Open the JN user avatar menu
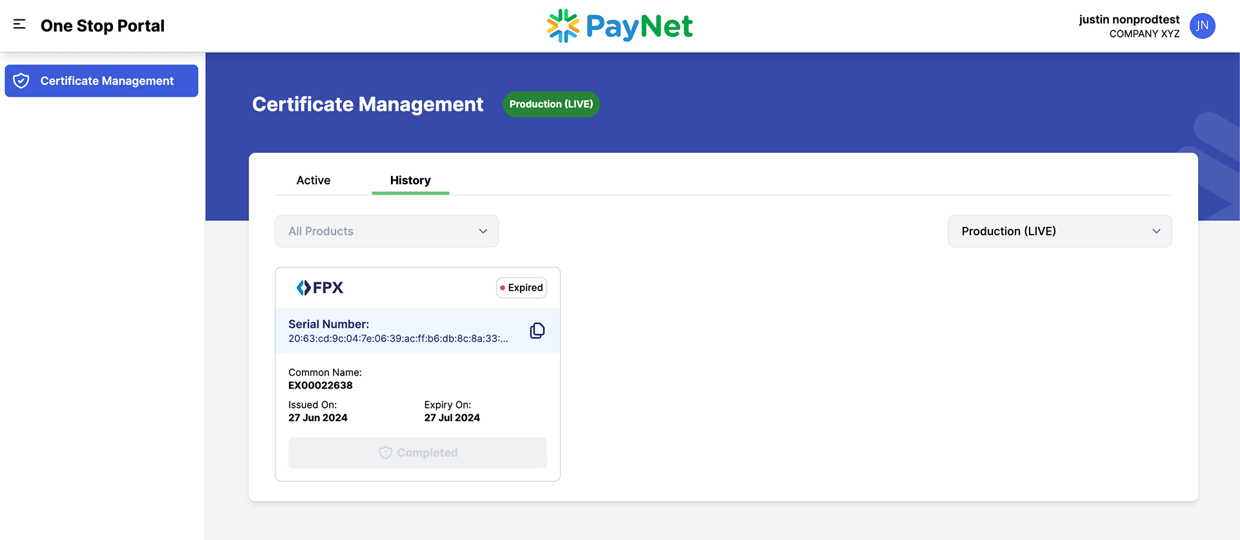 click(1203, 26)
